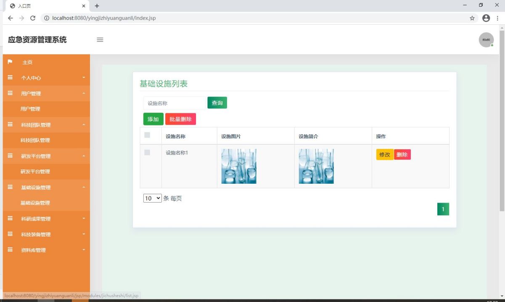Click the 添加 add button
Viewport: 505px width, 302px height.
[153, 119]
